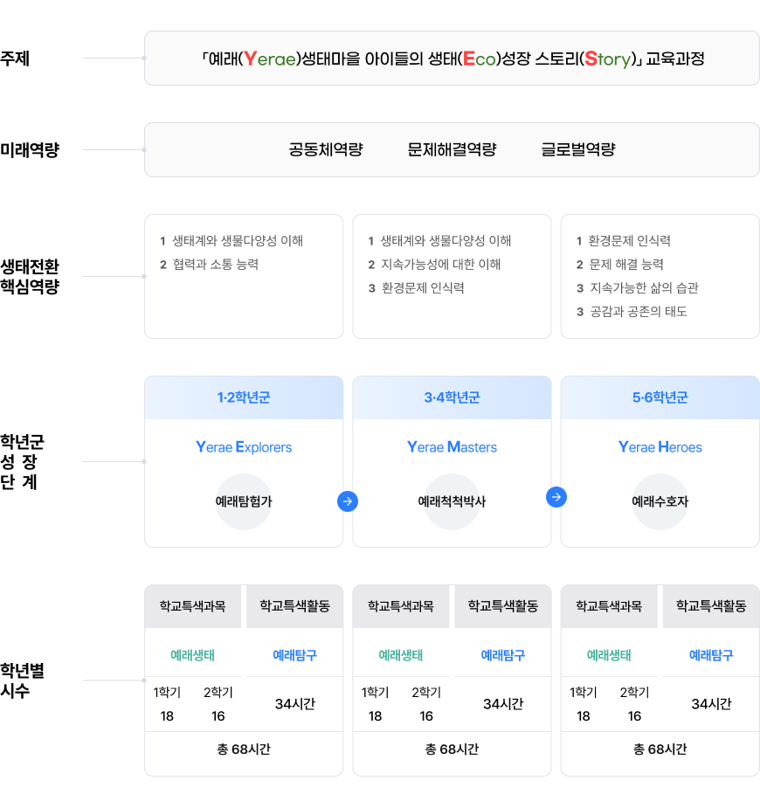Click the 문제해결역량 label

[452, 149]
